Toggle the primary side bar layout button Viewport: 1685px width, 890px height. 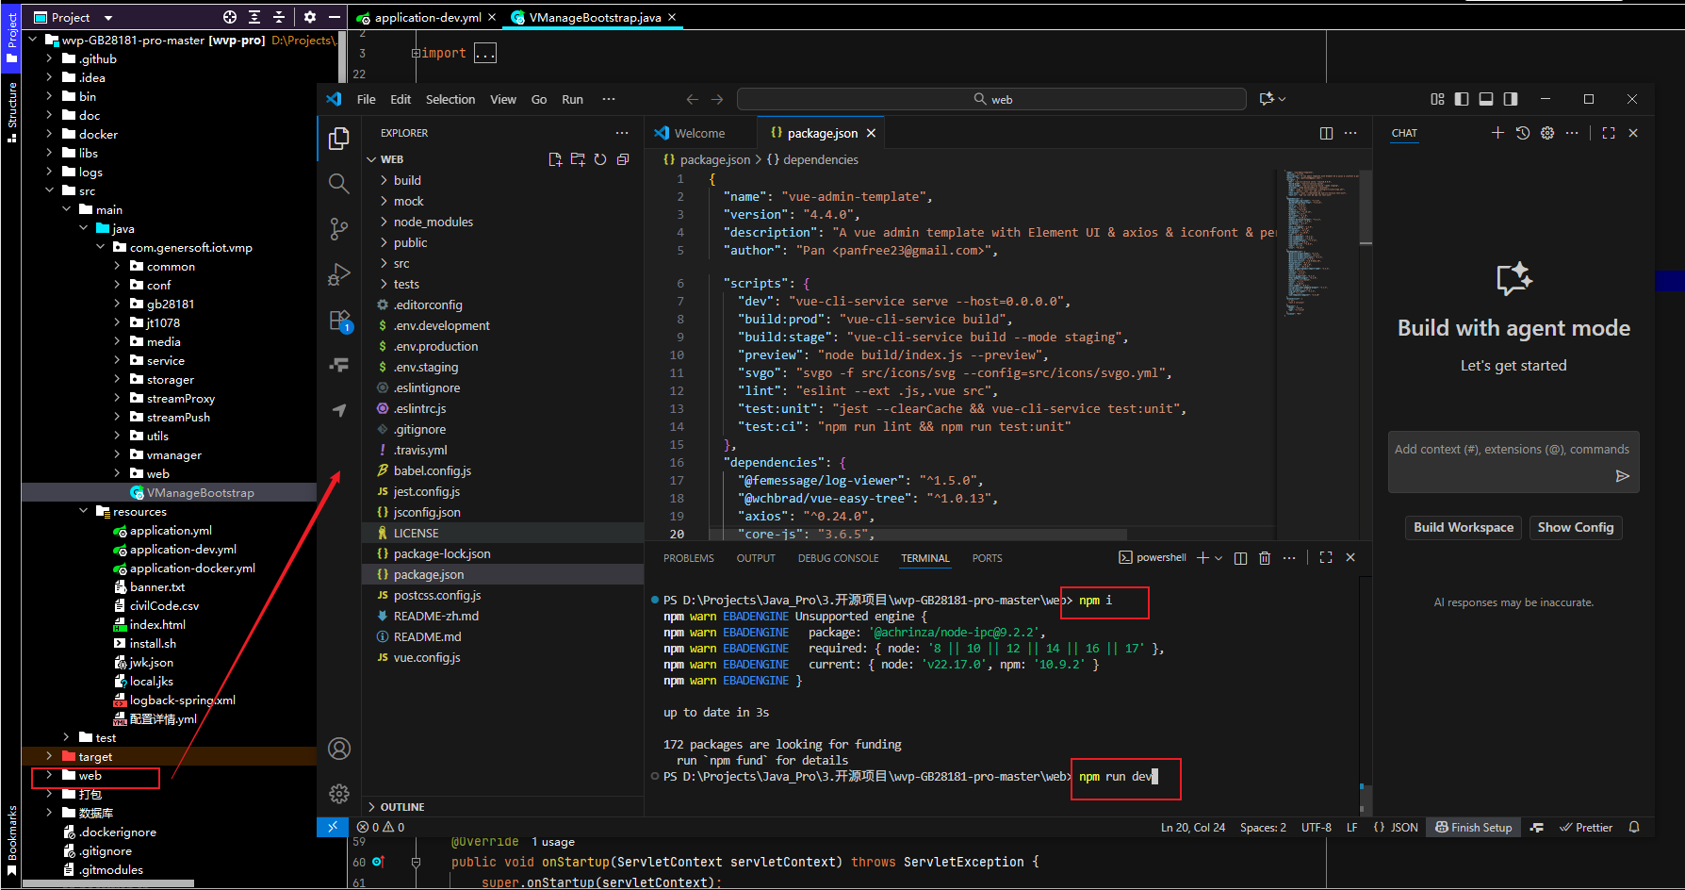tap(1462, 99)
